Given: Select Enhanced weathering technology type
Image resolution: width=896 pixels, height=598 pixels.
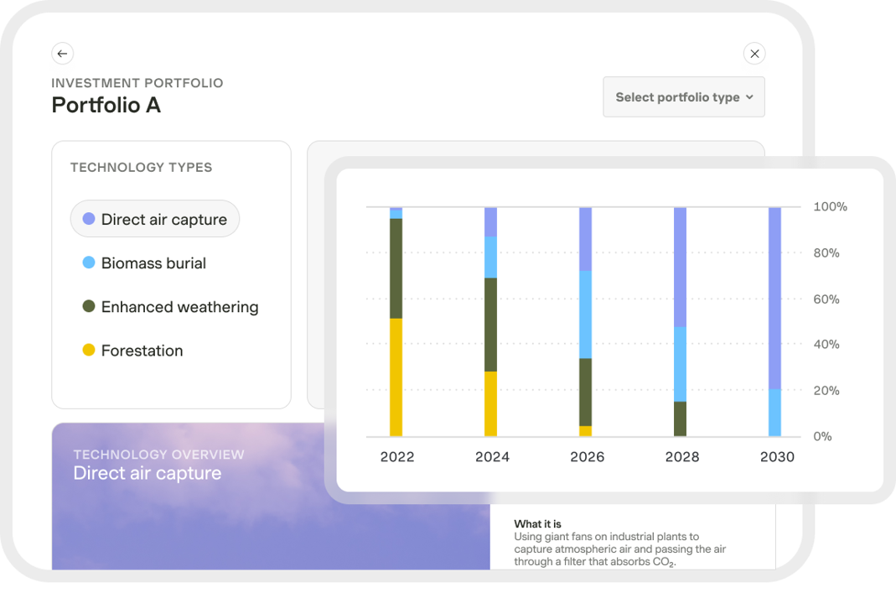Looking at the screenshot, I should click(170, 307).
